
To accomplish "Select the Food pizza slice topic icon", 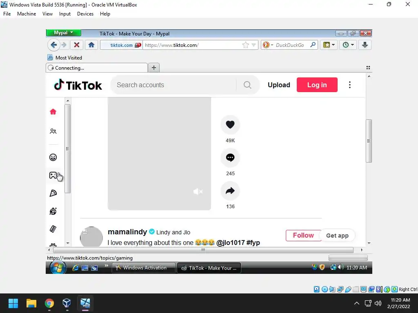I will (53, 193).
